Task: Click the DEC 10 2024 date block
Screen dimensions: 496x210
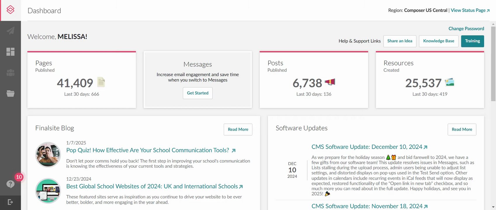Action: pyautogui.click(x=292, y=170)
